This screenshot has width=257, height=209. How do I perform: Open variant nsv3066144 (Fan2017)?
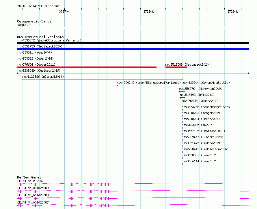point(199,161)
